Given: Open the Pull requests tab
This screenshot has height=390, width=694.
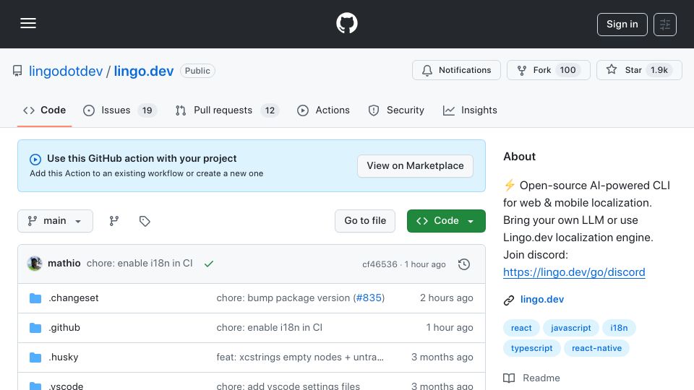Looking at the screenshot, I should tap(227, 110).
